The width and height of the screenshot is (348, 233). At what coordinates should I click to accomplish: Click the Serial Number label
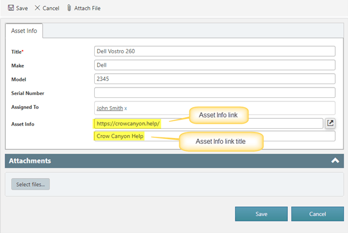click(28, 93)
